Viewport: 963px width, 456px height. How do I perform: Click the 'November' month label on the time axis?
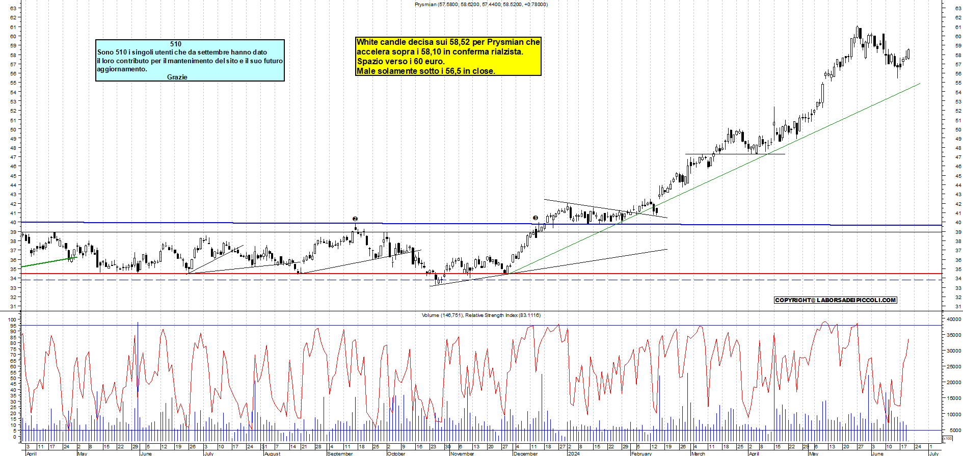coord(462,453)
